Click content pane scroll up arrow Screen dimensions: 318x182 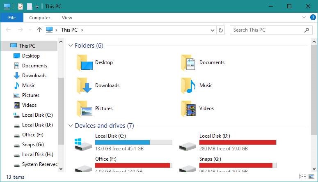(x=314, y=41)
